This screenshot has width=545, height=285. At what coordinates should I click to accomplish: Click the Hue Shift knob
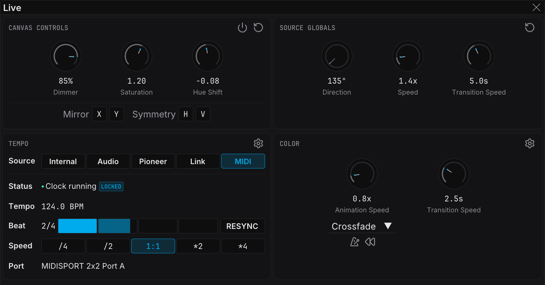coord(208,56)
